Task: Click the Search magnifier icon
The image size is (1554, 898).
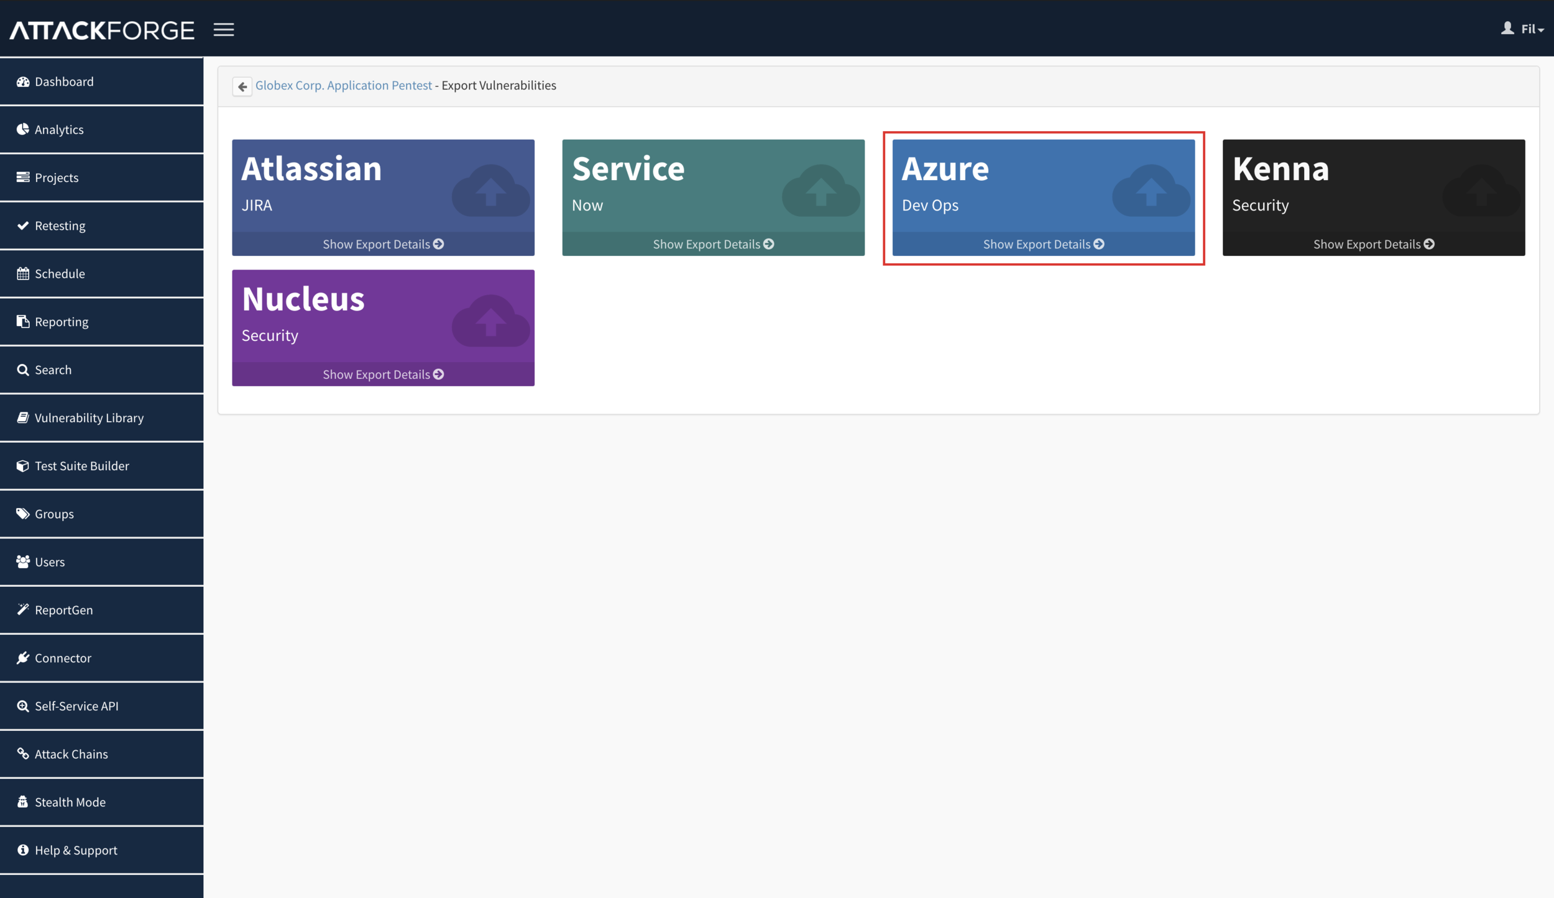Action: click(x=23, y=370)
